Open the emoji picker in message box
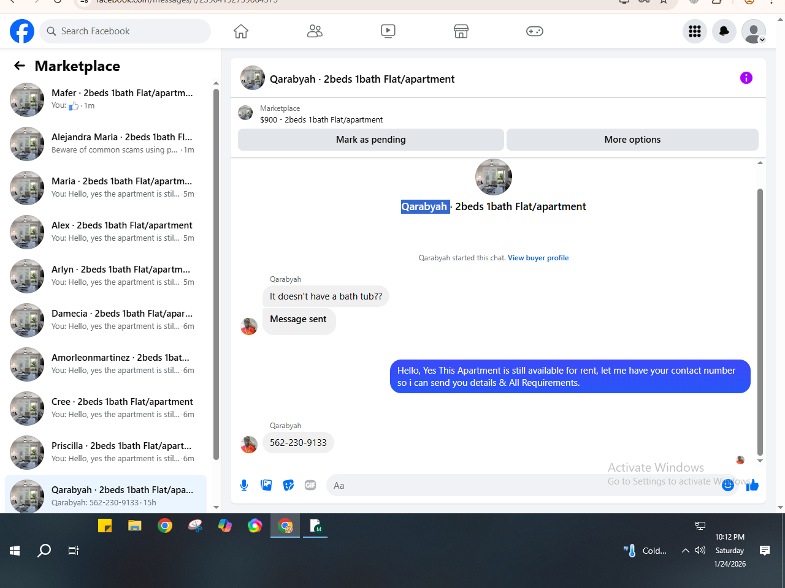This screenshot has height=588, width=785. point(728,485)
